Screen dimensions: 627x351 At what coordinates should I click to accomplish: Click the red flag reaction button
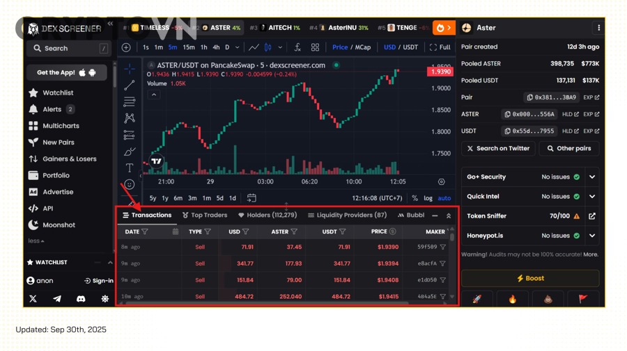click(583, 299)
